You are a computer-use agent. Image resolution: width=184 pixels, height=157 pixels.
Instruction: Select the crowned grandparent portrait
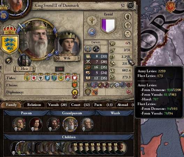(x=70, y=124)
